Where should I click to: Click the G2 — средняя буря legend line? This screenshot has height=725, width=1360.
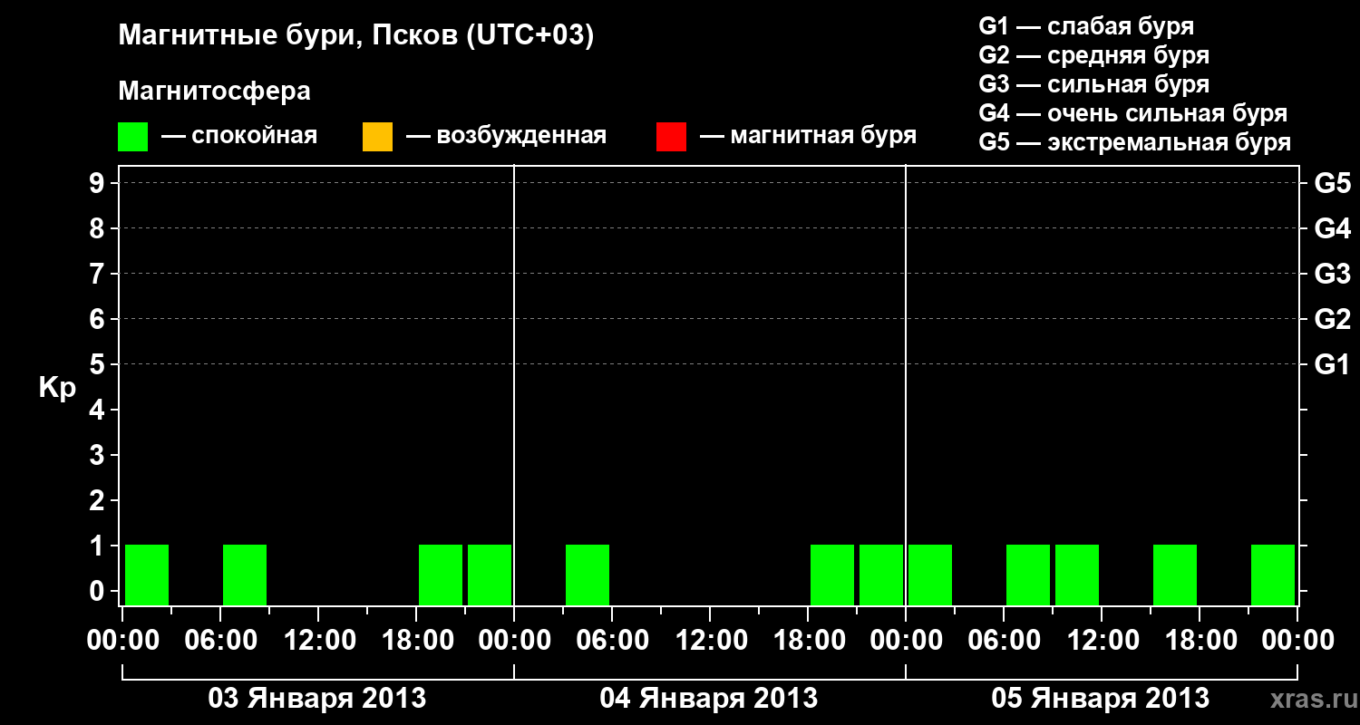pos(1093,55)
